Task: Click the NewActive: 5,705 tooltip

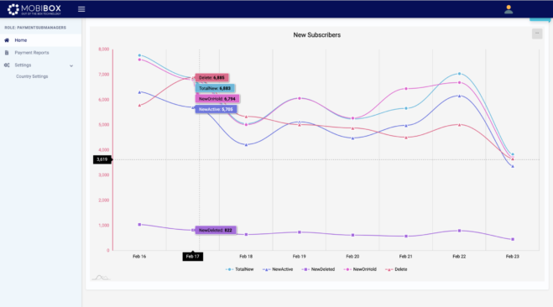Action: (216, 109)
